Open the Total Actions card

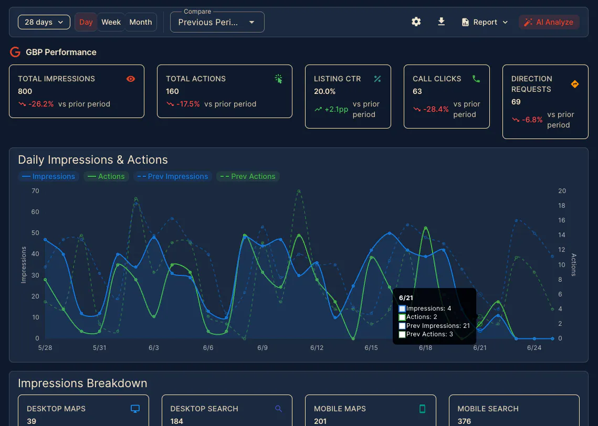click(225, 91)
